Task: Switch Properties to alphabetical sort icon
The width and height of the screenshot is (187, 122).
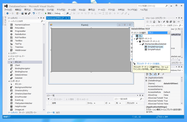Action: (x=151, y=74)
